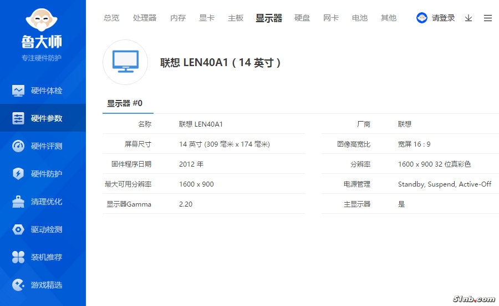
Task: Click the blue user avatar icon
Action: (422, 18)
